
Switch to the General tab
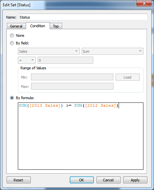(x=16, y=26)
